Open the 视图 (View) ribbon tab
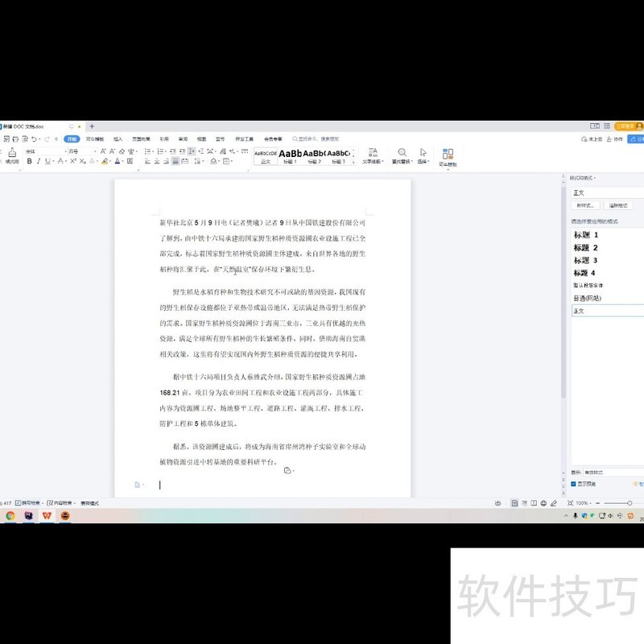The image size is (644, 644). [201, 138]
